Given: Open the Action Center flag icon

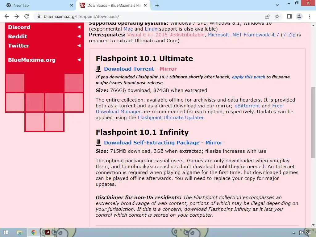Looking at the screenshot, I should click(x=301, y=233).
